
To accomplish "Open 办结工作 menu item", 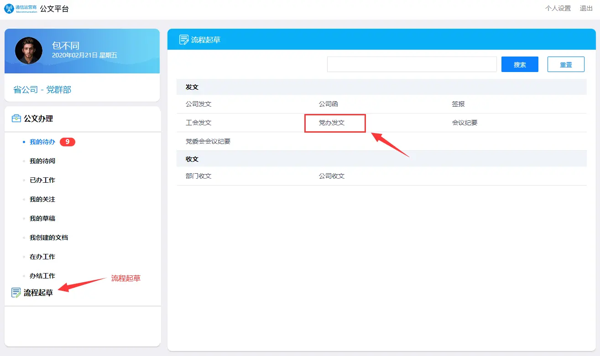I will point(42,276).
